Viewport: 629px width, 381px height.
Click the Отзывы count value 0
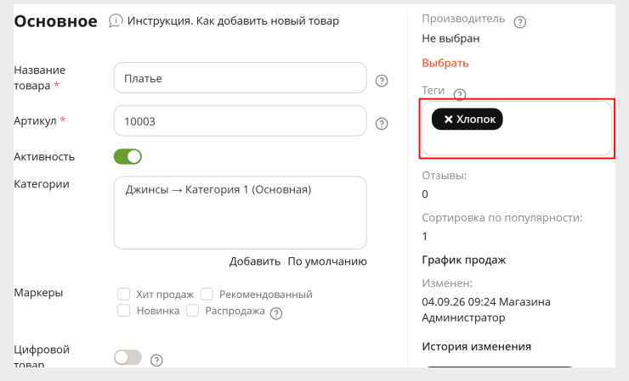click(425, 194)
